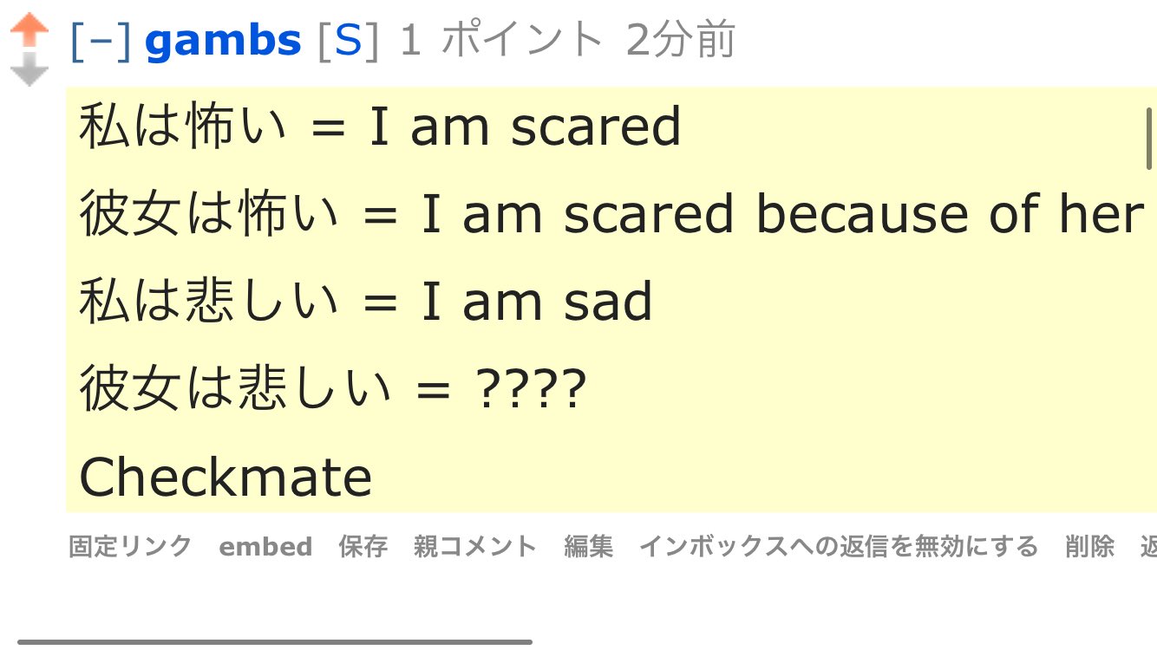Click the [S] submitter tag
1157x650 pixels.
coord(348,41)
